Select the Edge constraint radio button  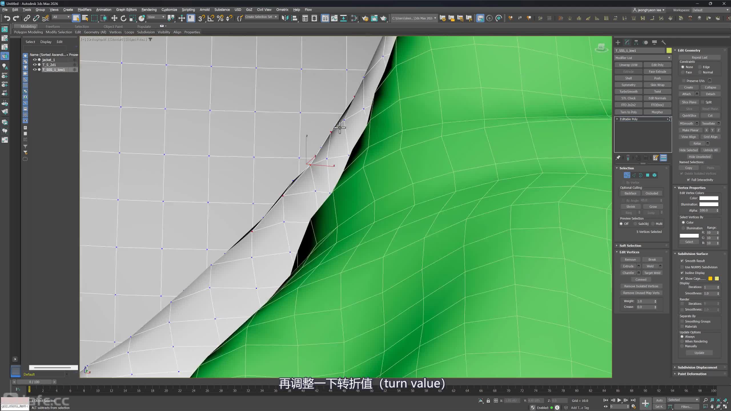coord(700,67)
